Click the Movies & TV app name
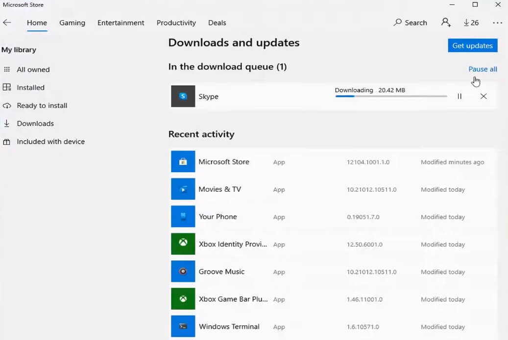The width and height of the screenshot is (508, 340). (220, 189)
